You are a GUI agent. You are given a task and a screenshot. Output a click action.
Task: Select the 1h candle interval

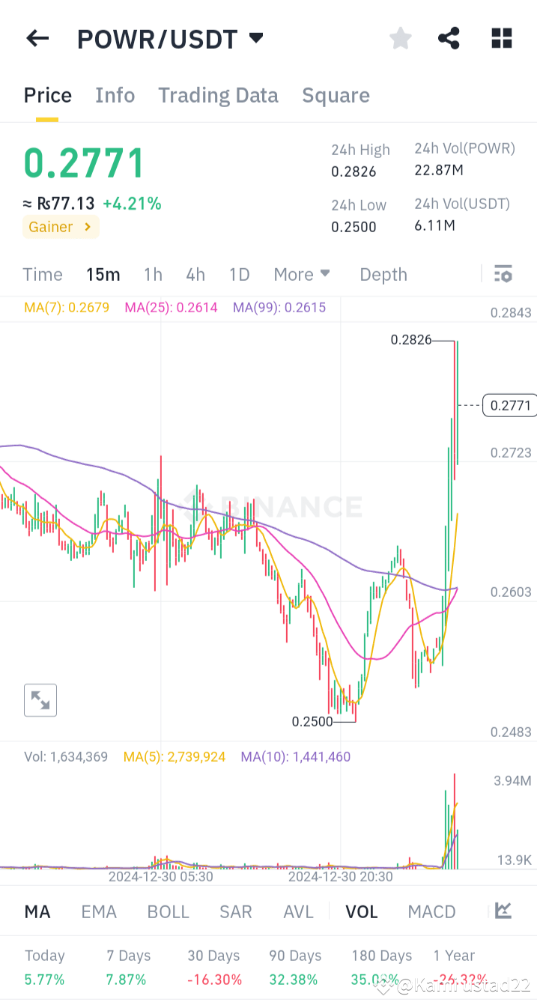[x=153, y=274]
